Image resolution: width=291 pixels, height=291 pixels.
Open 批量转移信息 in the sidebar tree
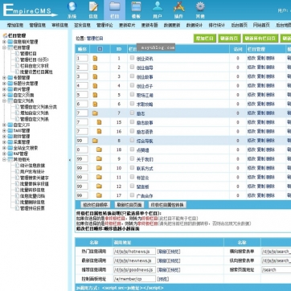point(33,190)
